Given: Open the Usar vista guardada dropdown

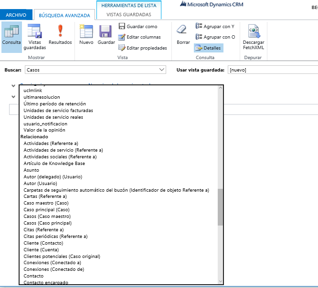Looking at the screenshot, I should (272, 70).
